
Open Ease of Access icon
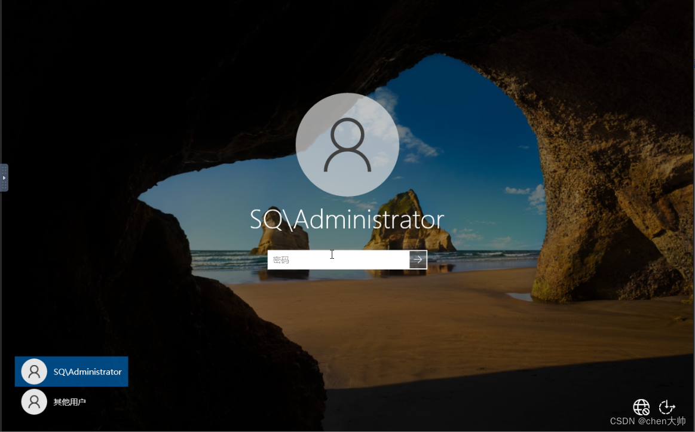click(x=667, y=407)
